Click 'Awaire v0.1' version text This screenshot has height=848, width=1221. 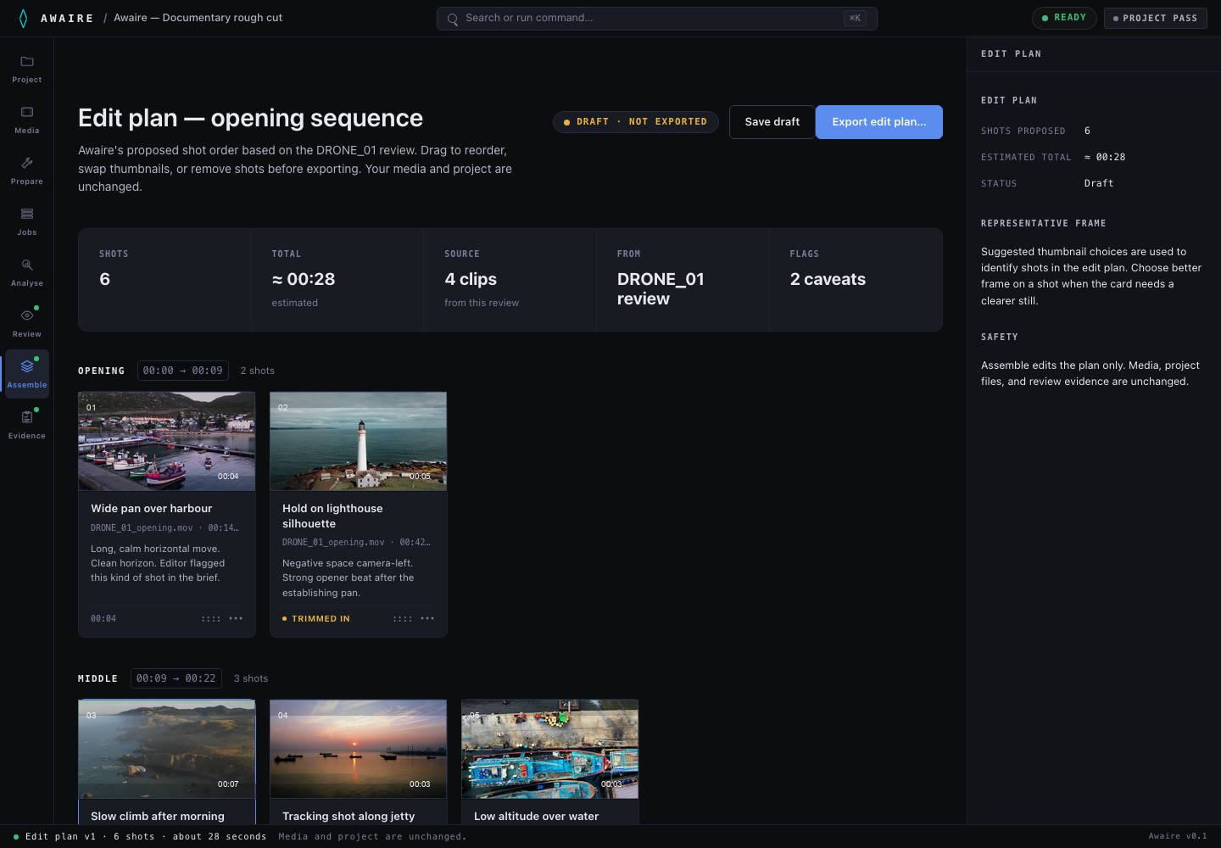click(x=1178, y=837)
